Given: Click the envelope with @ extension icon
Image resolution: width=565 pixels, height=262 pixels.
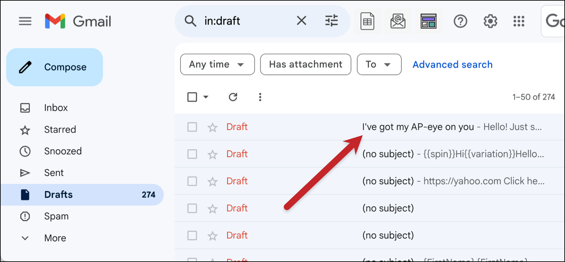Looking at the screenshot, I should pyautogui.click(x=398, y=21).
